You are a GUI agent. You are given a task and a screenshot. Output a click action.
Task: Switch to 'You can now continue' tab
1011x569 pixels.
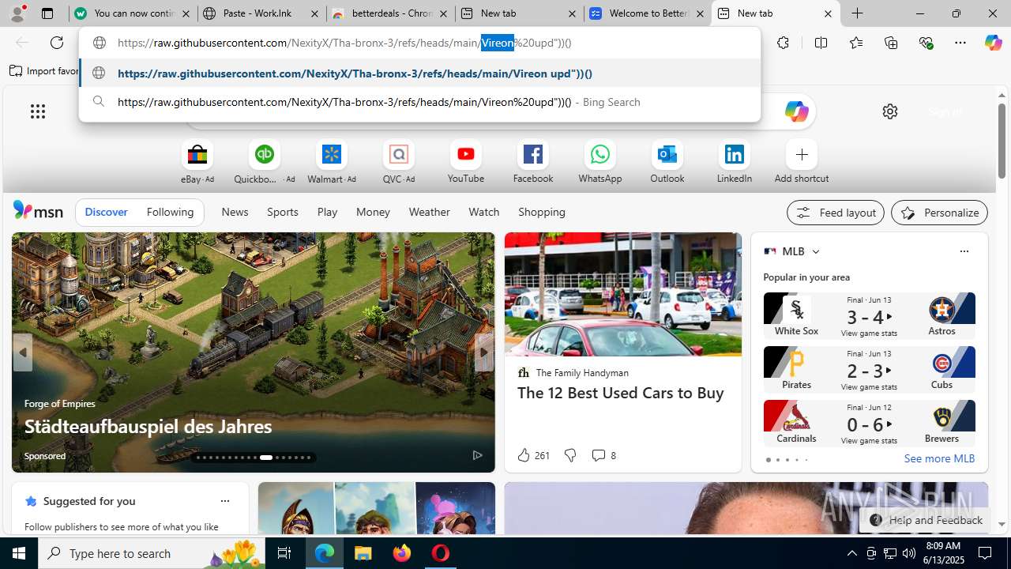click(x=132, y=13)
